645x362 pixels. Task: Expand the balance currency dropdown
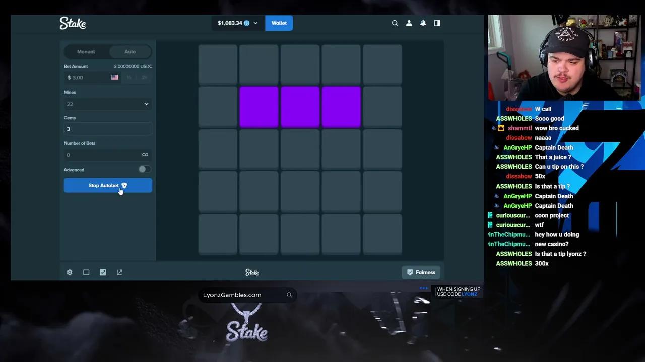pyautogui.click(x=255, y=23)
